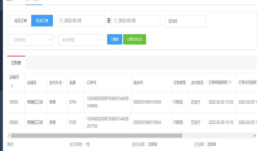Click the green 导出EXCEL button
The image size is (261, 151).
(x=135, y=39)
